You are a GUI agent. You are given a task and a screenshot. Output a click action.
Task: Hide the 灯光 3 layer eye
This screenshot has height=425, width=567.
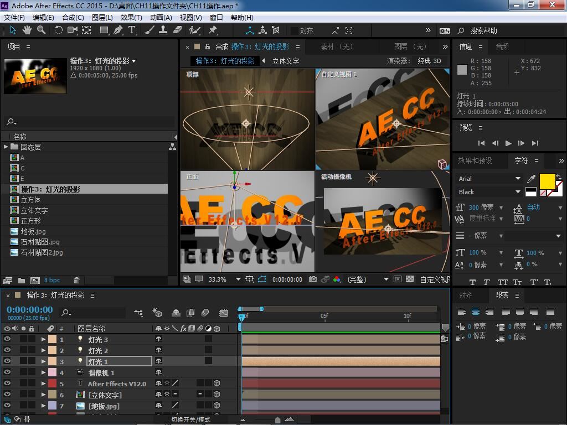tap(7, 339)
